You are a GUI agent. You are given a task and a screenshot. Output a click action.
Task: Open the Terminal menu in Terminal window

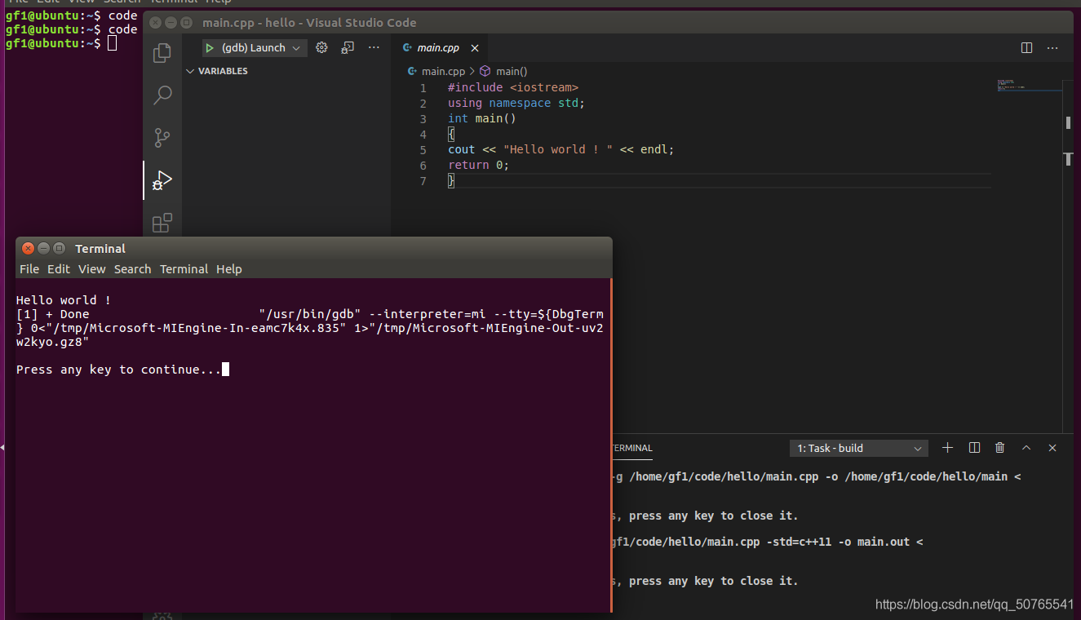coord(184,269)
